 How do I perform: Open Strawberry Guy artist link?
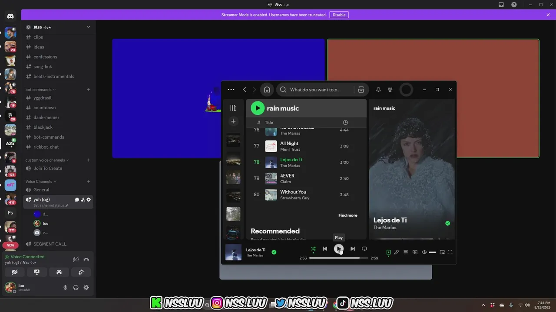pyautogui.click(x=295, y=198)
